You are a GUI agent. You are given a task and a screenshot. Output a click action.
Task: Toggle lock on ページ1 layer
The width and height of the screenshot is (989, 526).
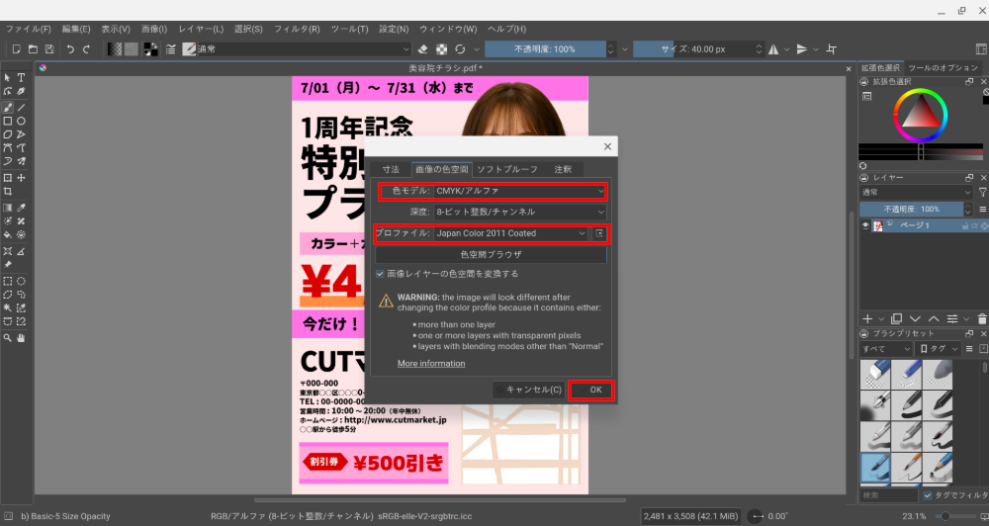pyautogui.click(x=965, y=225)
